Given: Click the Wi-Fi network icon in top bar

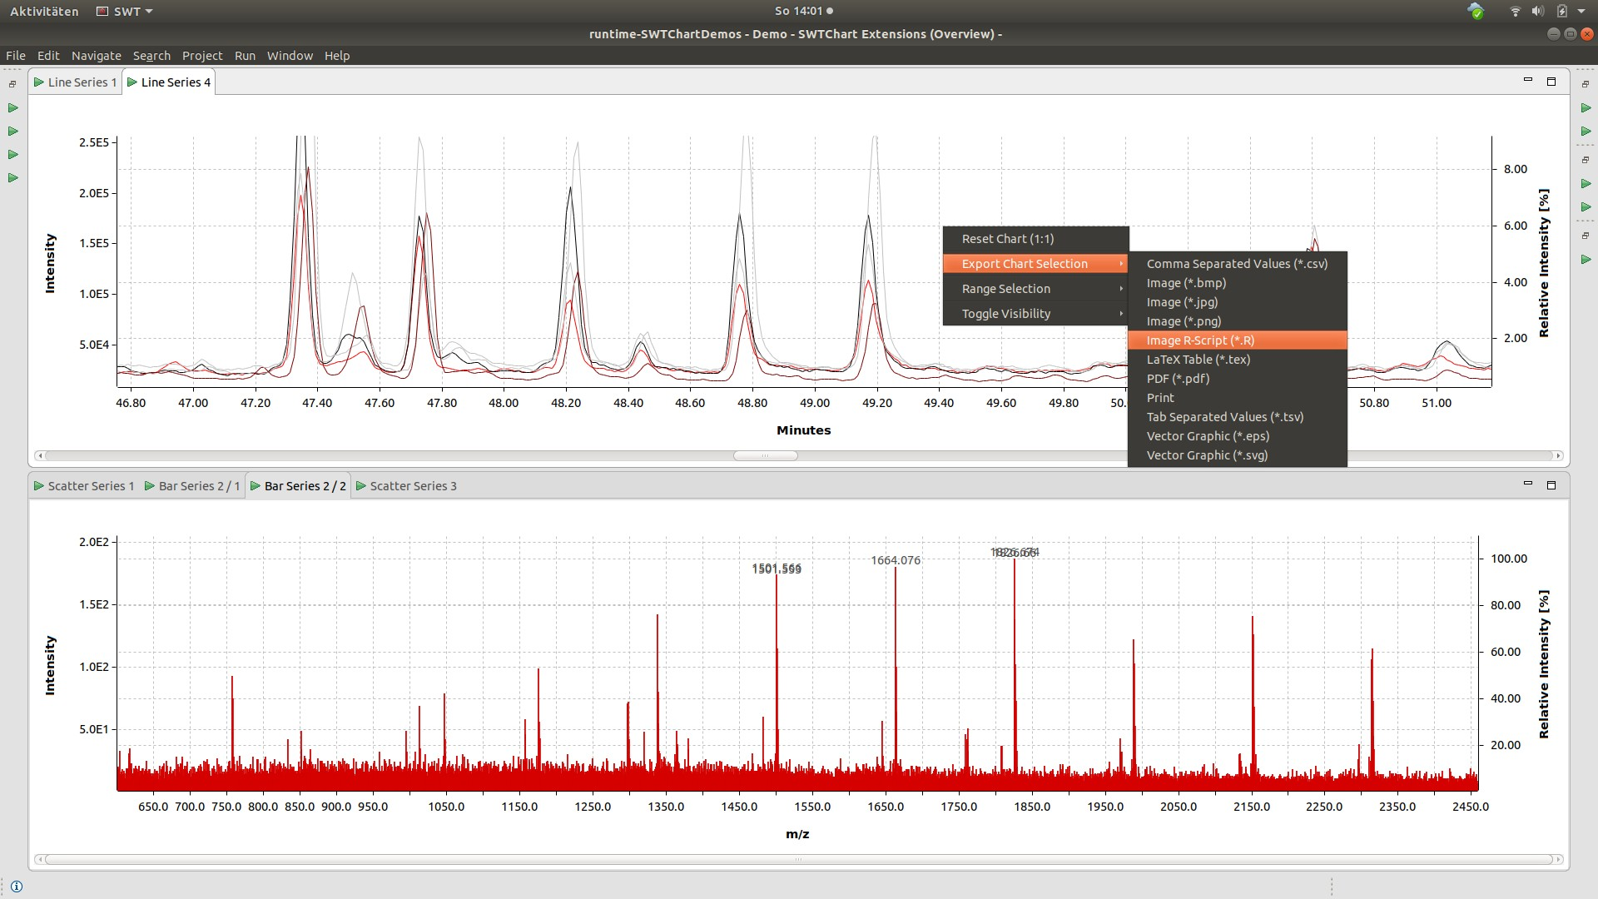Looking at the screenshot, I should 1515,12.
